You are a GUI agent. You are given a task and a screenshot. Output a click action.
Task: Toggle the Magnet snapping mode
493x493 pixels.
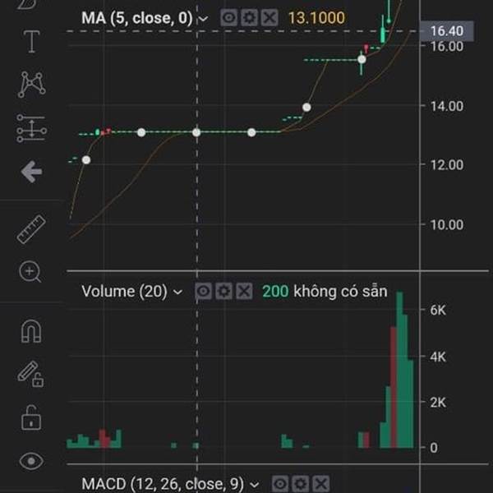coord(31,331)
